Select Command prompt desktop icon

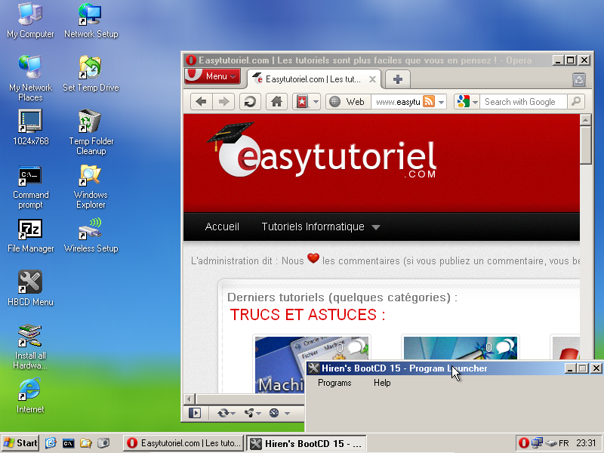pos(30,187)
